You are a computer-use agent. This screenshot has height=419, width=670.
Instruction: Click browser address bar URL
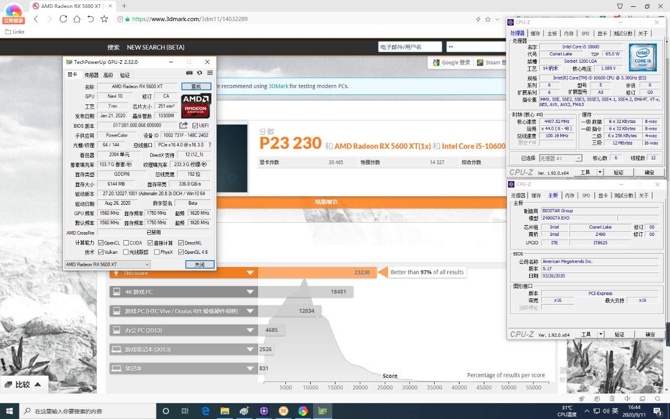189,19
